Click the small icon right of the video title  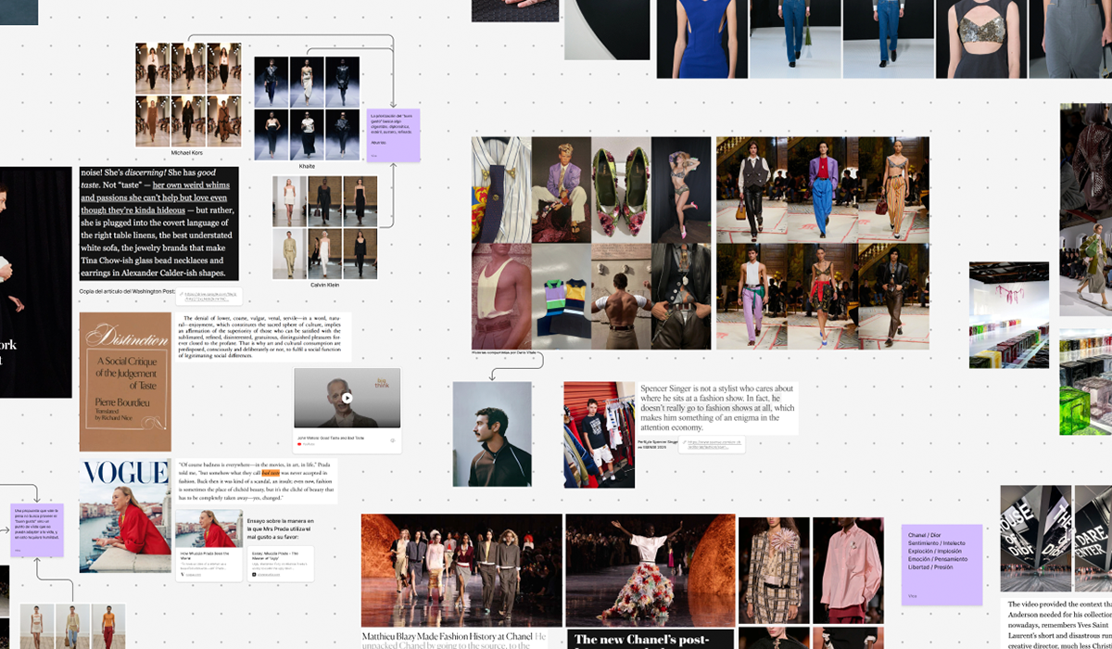click(x=392, y=440)
